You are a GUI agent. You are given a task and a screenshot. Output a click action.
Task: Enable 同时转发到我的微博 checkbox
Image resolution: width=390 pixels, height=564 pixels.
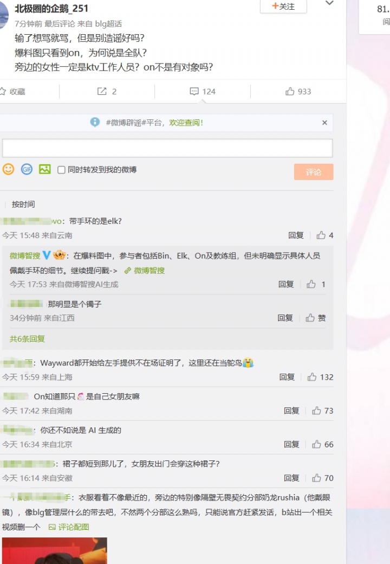[x=61, y=170]
